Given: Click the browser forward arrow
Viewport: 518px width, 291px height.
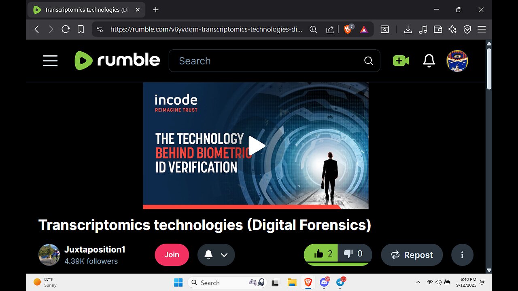Looking at the screenshot, I should 51,29.
